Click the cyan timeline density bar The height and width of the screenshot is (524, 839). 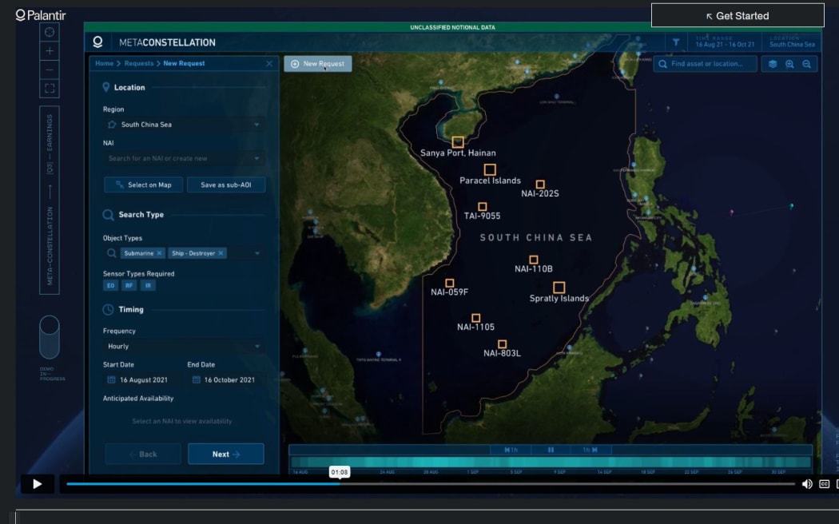point(551,462)
